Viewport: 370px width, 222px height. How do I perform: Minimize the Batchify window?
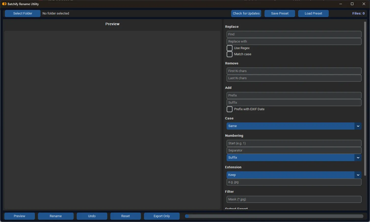(x=341, y=4)
